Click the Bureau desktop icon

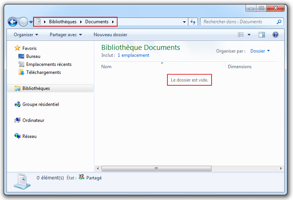click(x=21, y=56)
